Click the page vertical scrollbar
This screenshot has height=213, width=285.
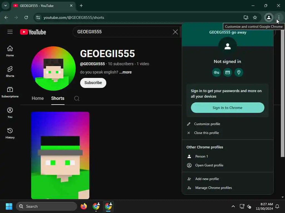(x=283, y=93)
